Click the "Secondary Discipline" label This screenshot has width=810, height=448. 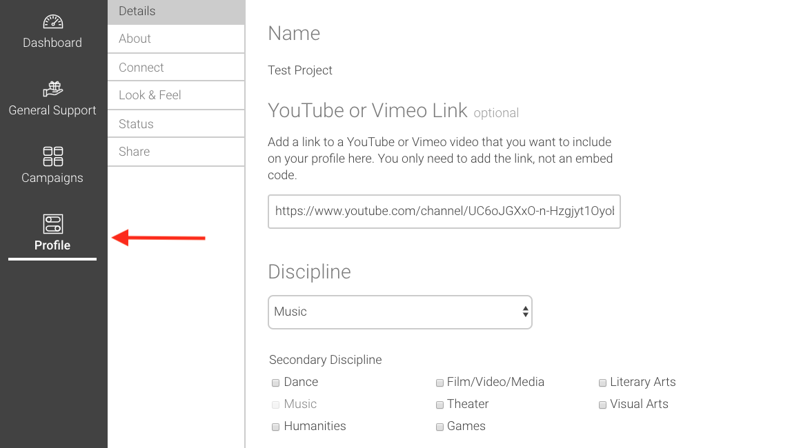(326, 360)
